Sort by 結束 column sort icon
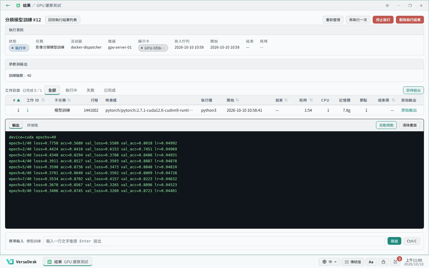The image size is (429, 268). [x=286, y=100]
